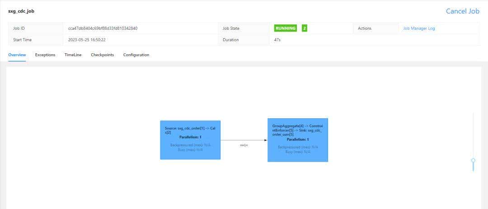Viewport: 488px width, 209px height.
Task: Open the Configuration tab
Action: pyautogui.click(x=136, y=55)
